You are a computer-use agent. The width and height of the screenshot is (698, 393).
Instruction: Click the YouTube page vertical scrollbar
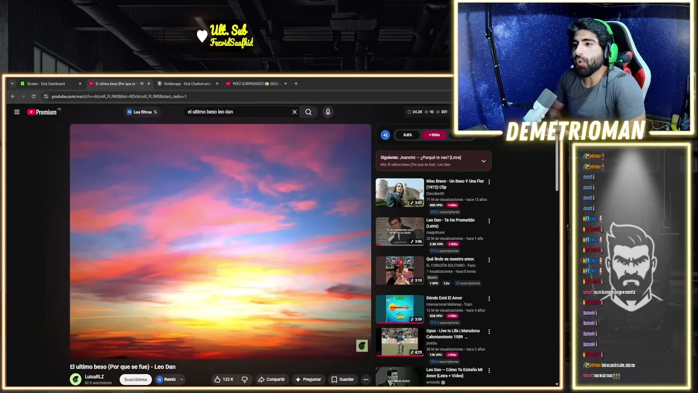pyautogui.click(x=557, y=164)
